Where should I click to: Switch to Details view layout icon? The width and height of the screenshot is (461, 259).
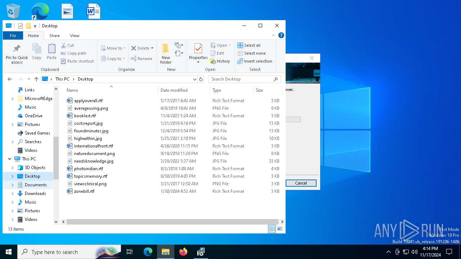coord(272,229)
